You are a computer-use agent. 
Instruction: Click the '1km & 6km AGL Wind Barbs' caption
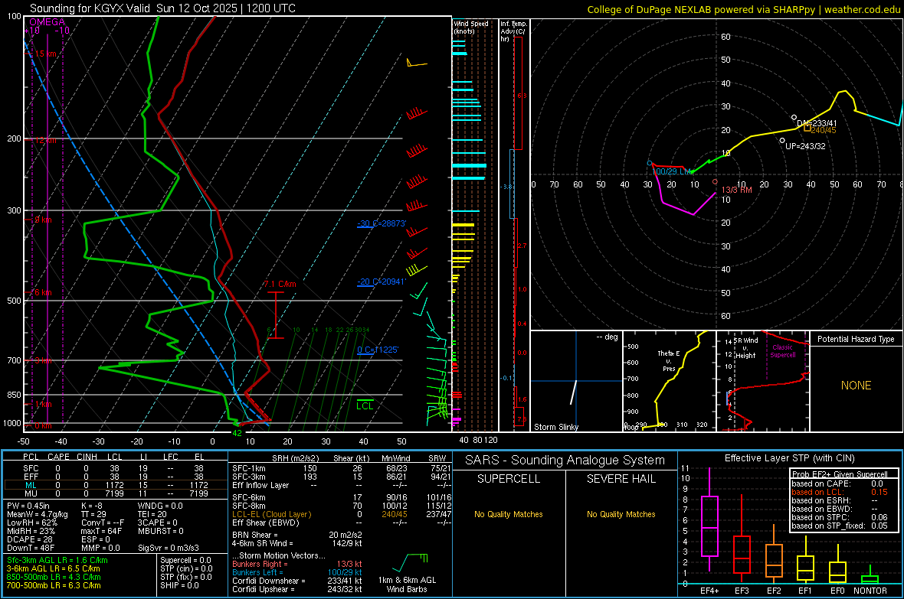pyautogui.click(x=407, y=584)
